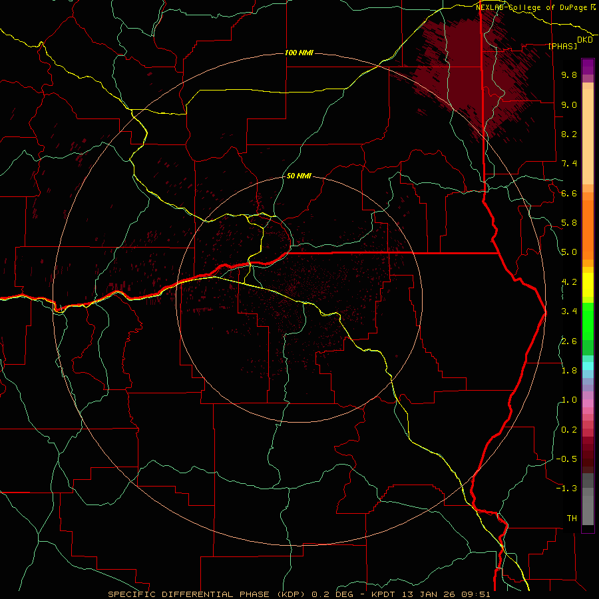Click the -1.3 scale value

point(566,489)
